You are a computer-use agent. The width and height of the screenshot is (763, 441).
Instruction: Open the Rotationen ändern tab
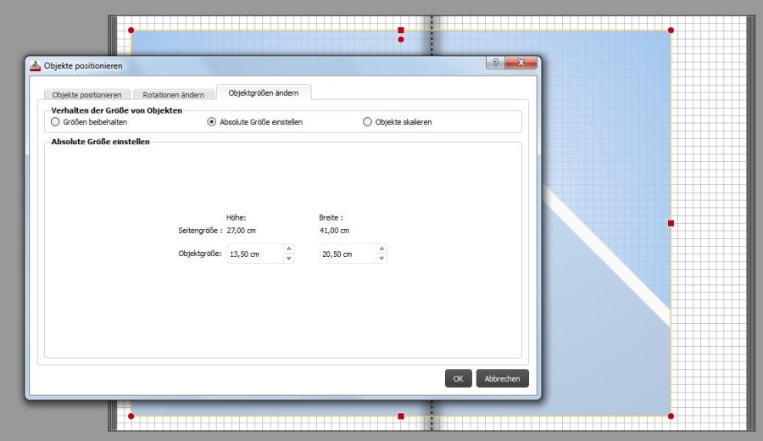(x=173, y=94)
